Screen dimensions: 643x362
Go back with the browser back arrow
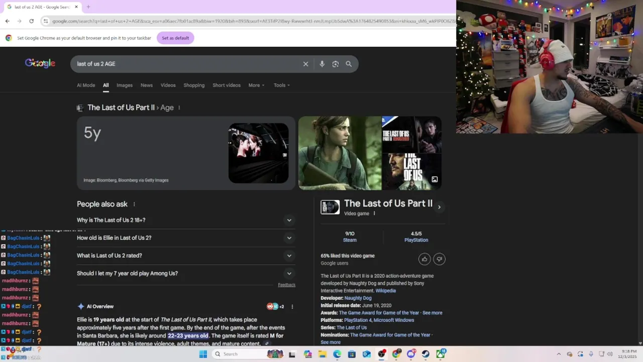click(7, 21)
